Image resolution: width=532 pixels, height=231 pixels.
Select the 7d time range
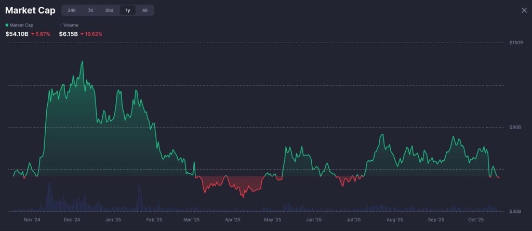[x=90, y=10]
